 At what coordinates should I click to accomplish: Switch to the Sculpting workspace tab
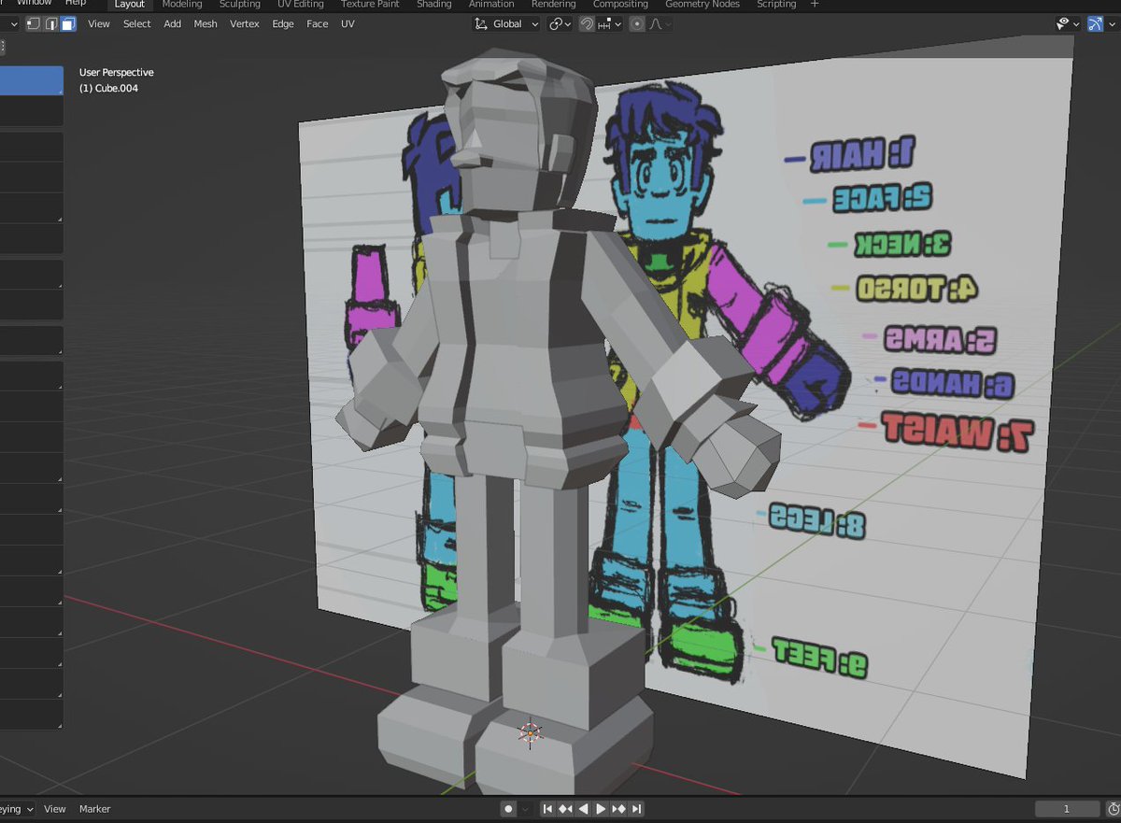239,5
